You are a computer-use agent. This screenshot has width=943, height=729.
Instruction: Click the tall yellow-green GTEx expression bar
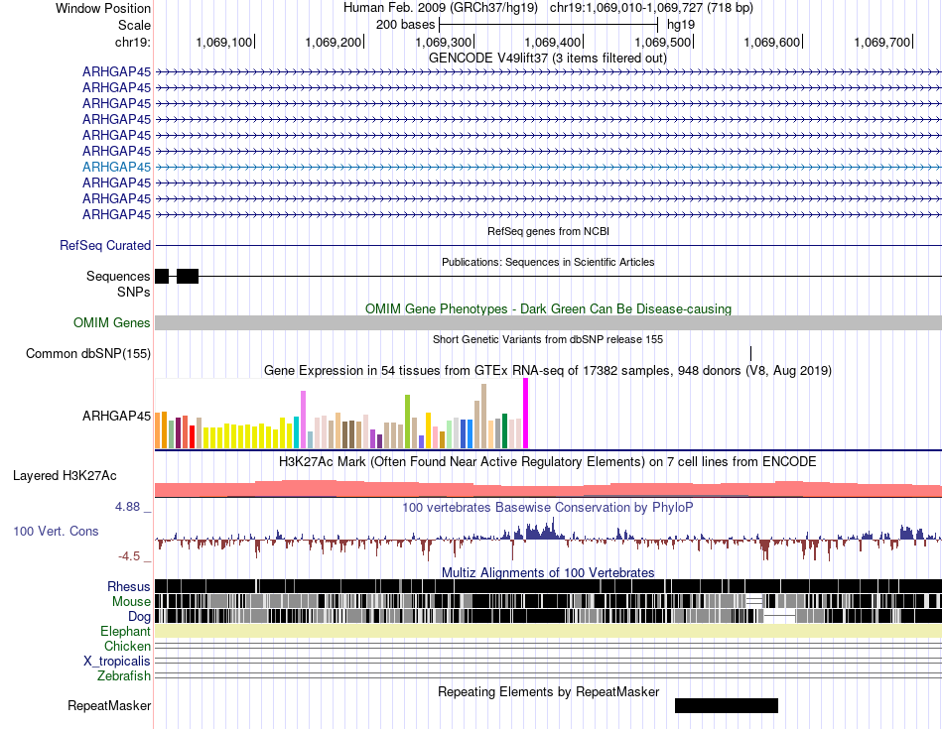point(408,422)
